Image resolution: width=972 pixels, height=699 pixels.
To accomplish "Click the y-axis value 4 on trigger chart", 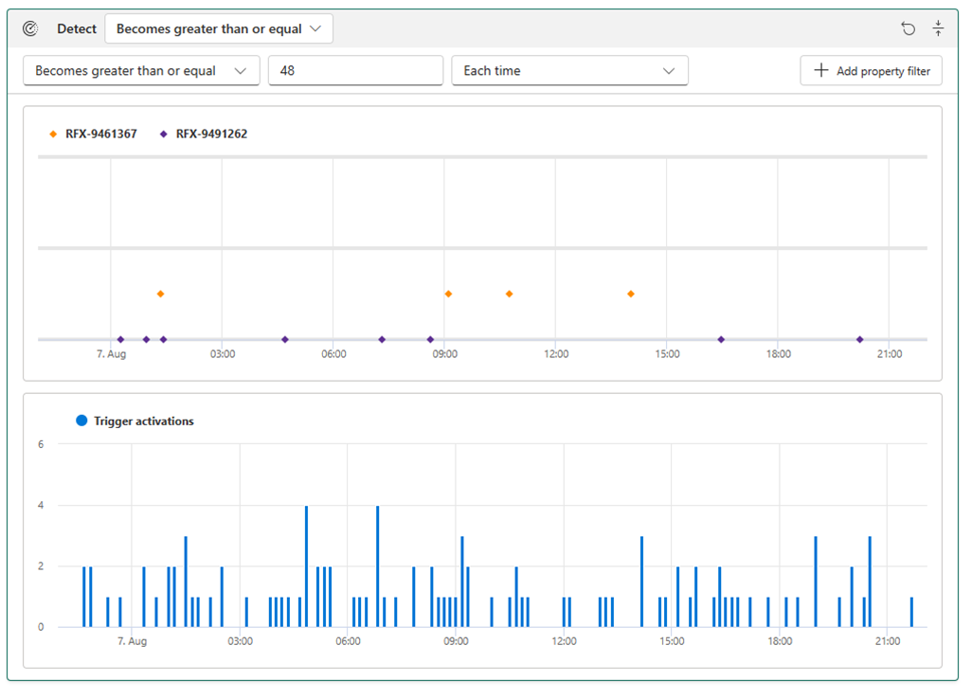I will pyautogui.click(x=41, y=505).
